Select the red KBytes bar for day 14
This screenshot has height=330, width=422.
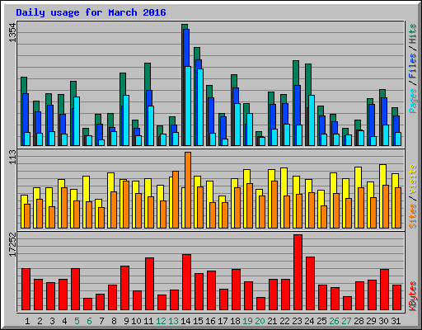pyautogui.click(x=186, y=282)
